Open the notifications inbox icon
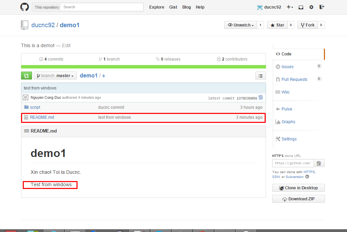Image resolution: width=347 pixels, height=232 pixels. [x=301, y=7]
